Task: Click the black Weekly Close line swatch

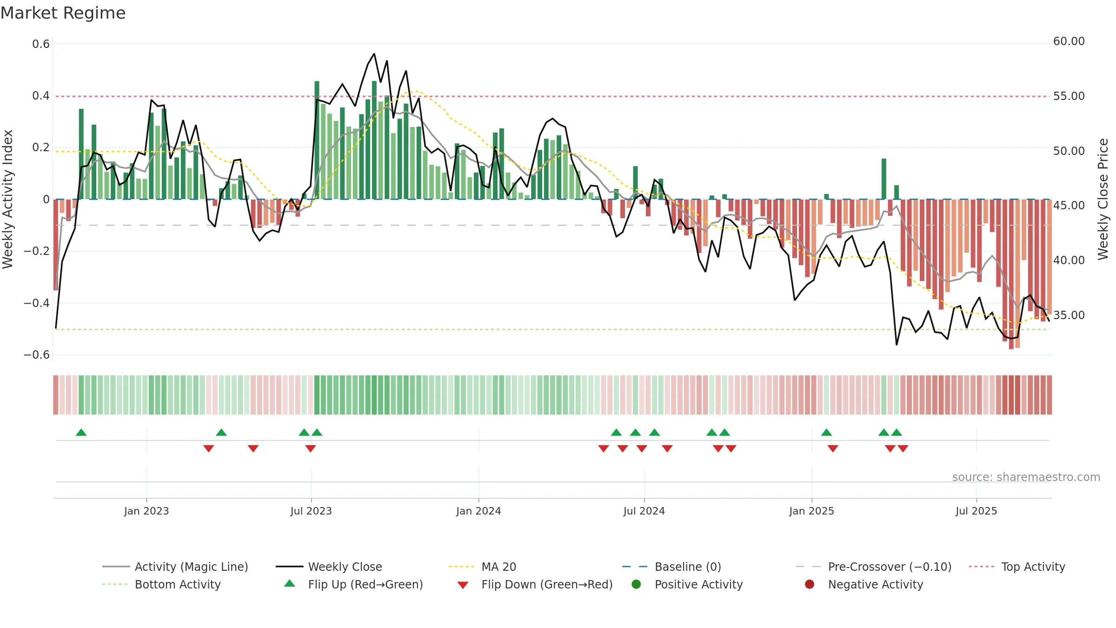Action: [x=289, y=567]
